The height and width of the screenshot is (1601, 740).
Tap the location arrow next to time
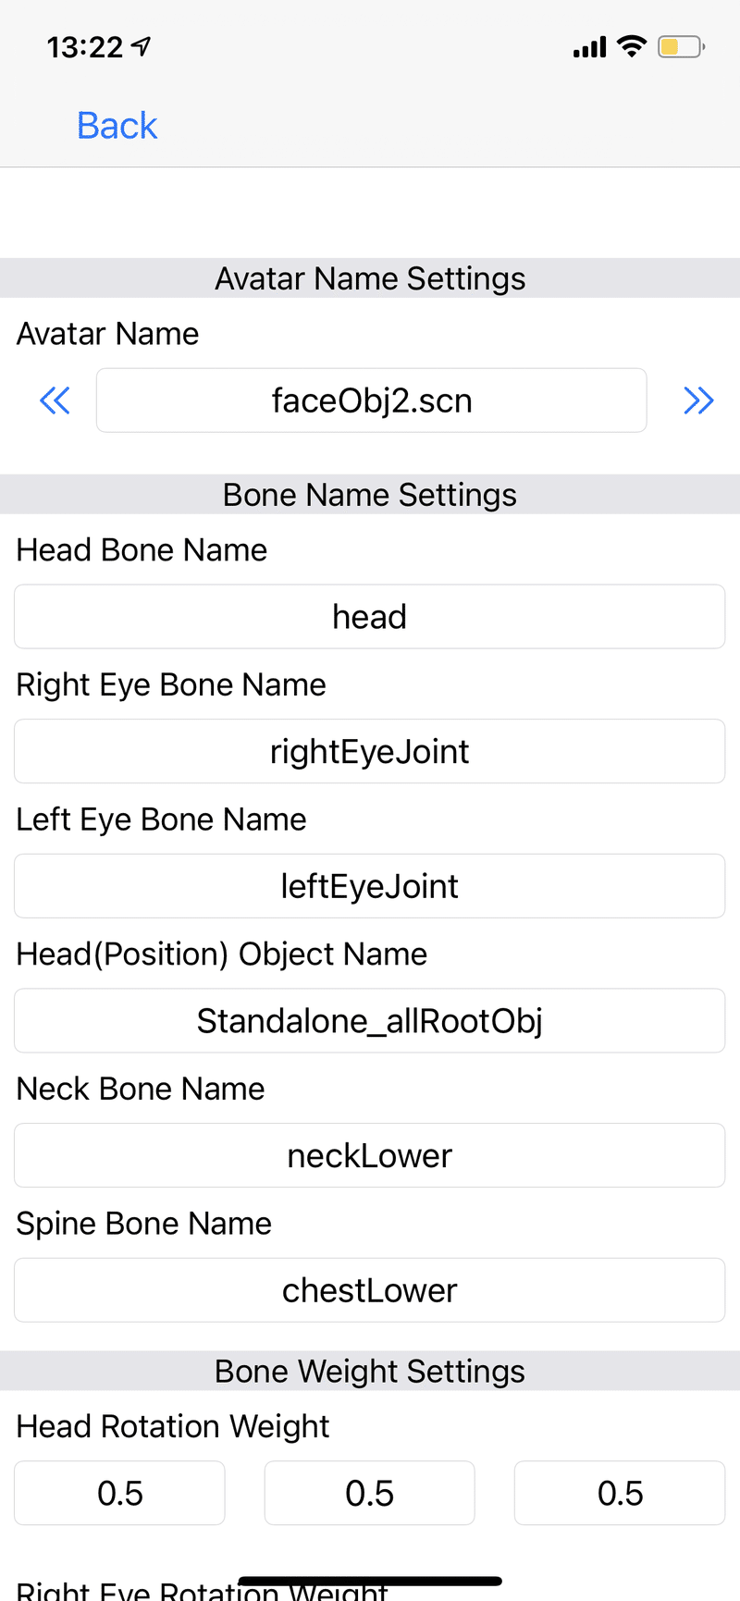141,46
